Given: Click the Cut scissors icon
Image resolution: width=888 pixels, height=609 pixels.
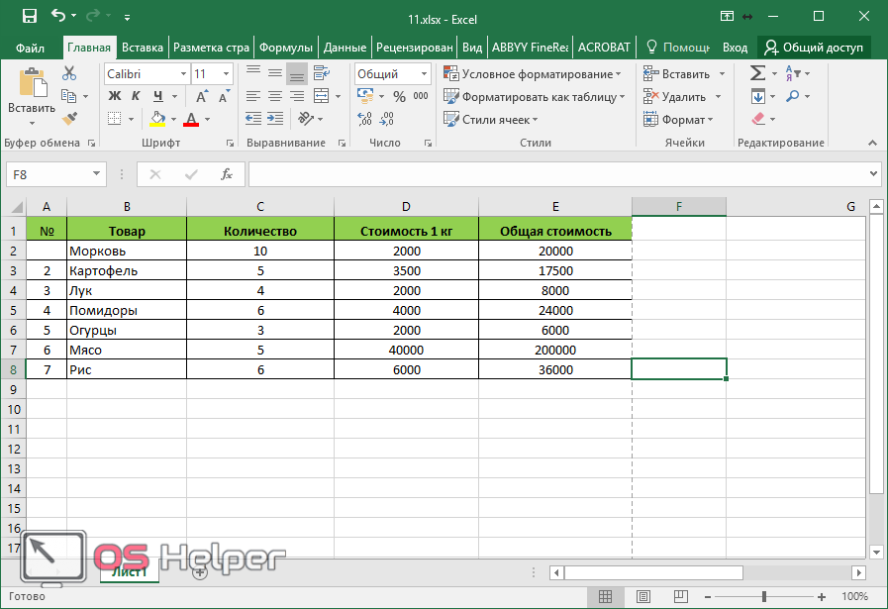Looking at the screenshot, I should [69, 73].
